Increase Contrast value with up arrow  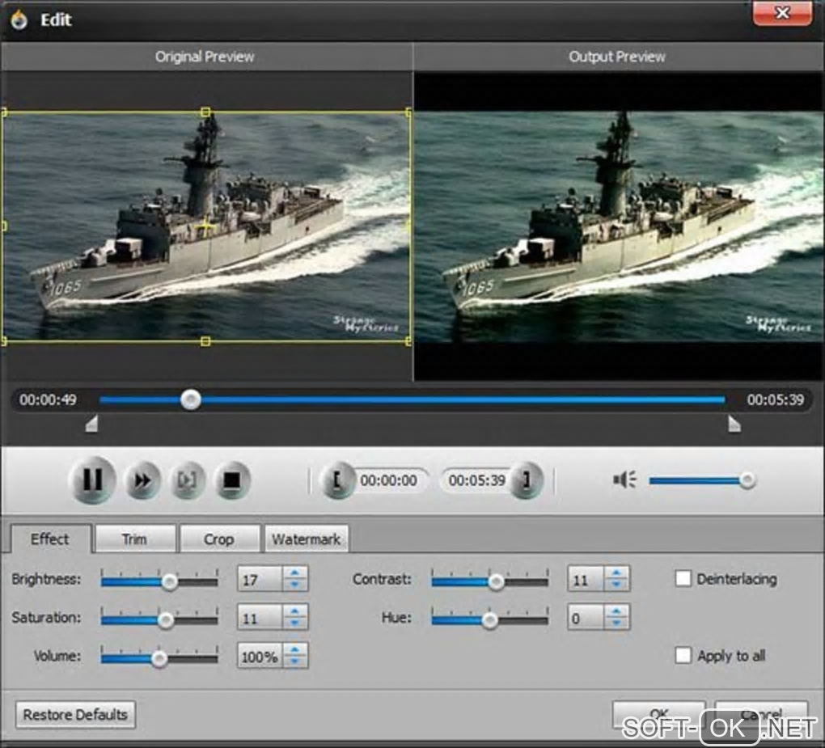pos(616,573)
